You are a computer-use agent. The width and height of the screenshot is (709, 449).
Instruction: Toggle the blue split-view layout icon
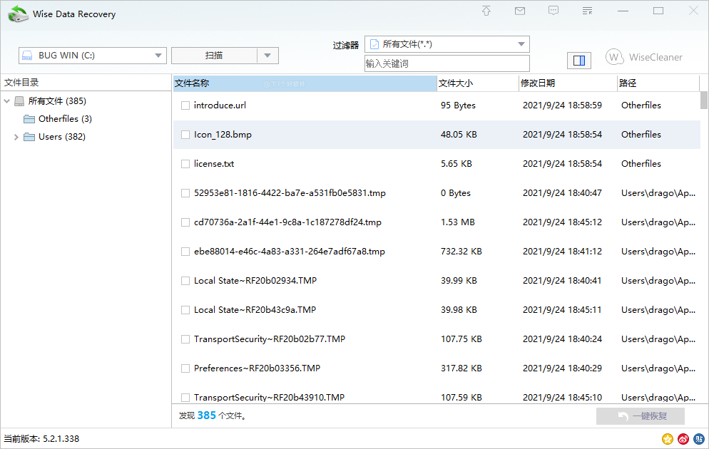pos(579,60)
